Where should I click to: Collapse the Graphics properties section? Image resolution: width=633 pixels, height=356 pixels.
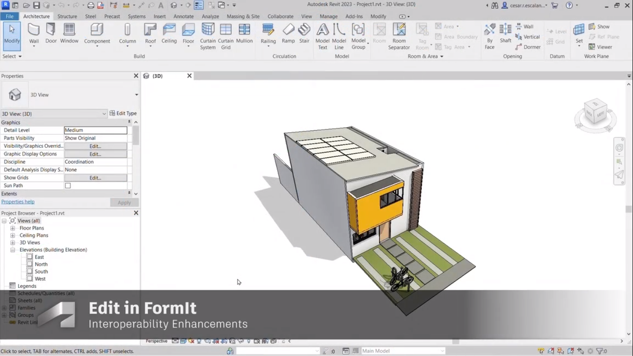point(129,122)
